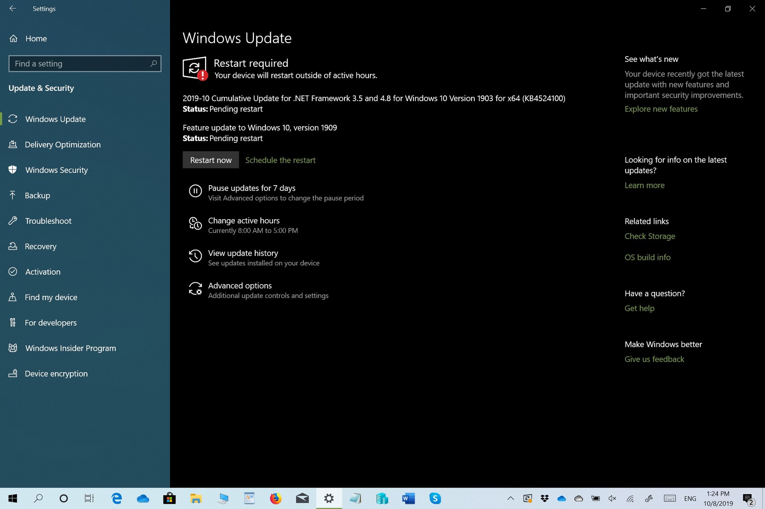Click the active hours clock icon
Image resolution: width=765 pixels, height=509 pixels.
tap(195, 223)
